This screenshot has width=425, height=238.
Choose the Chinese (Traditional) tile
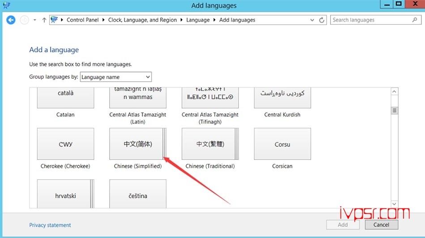click(210, 144)
